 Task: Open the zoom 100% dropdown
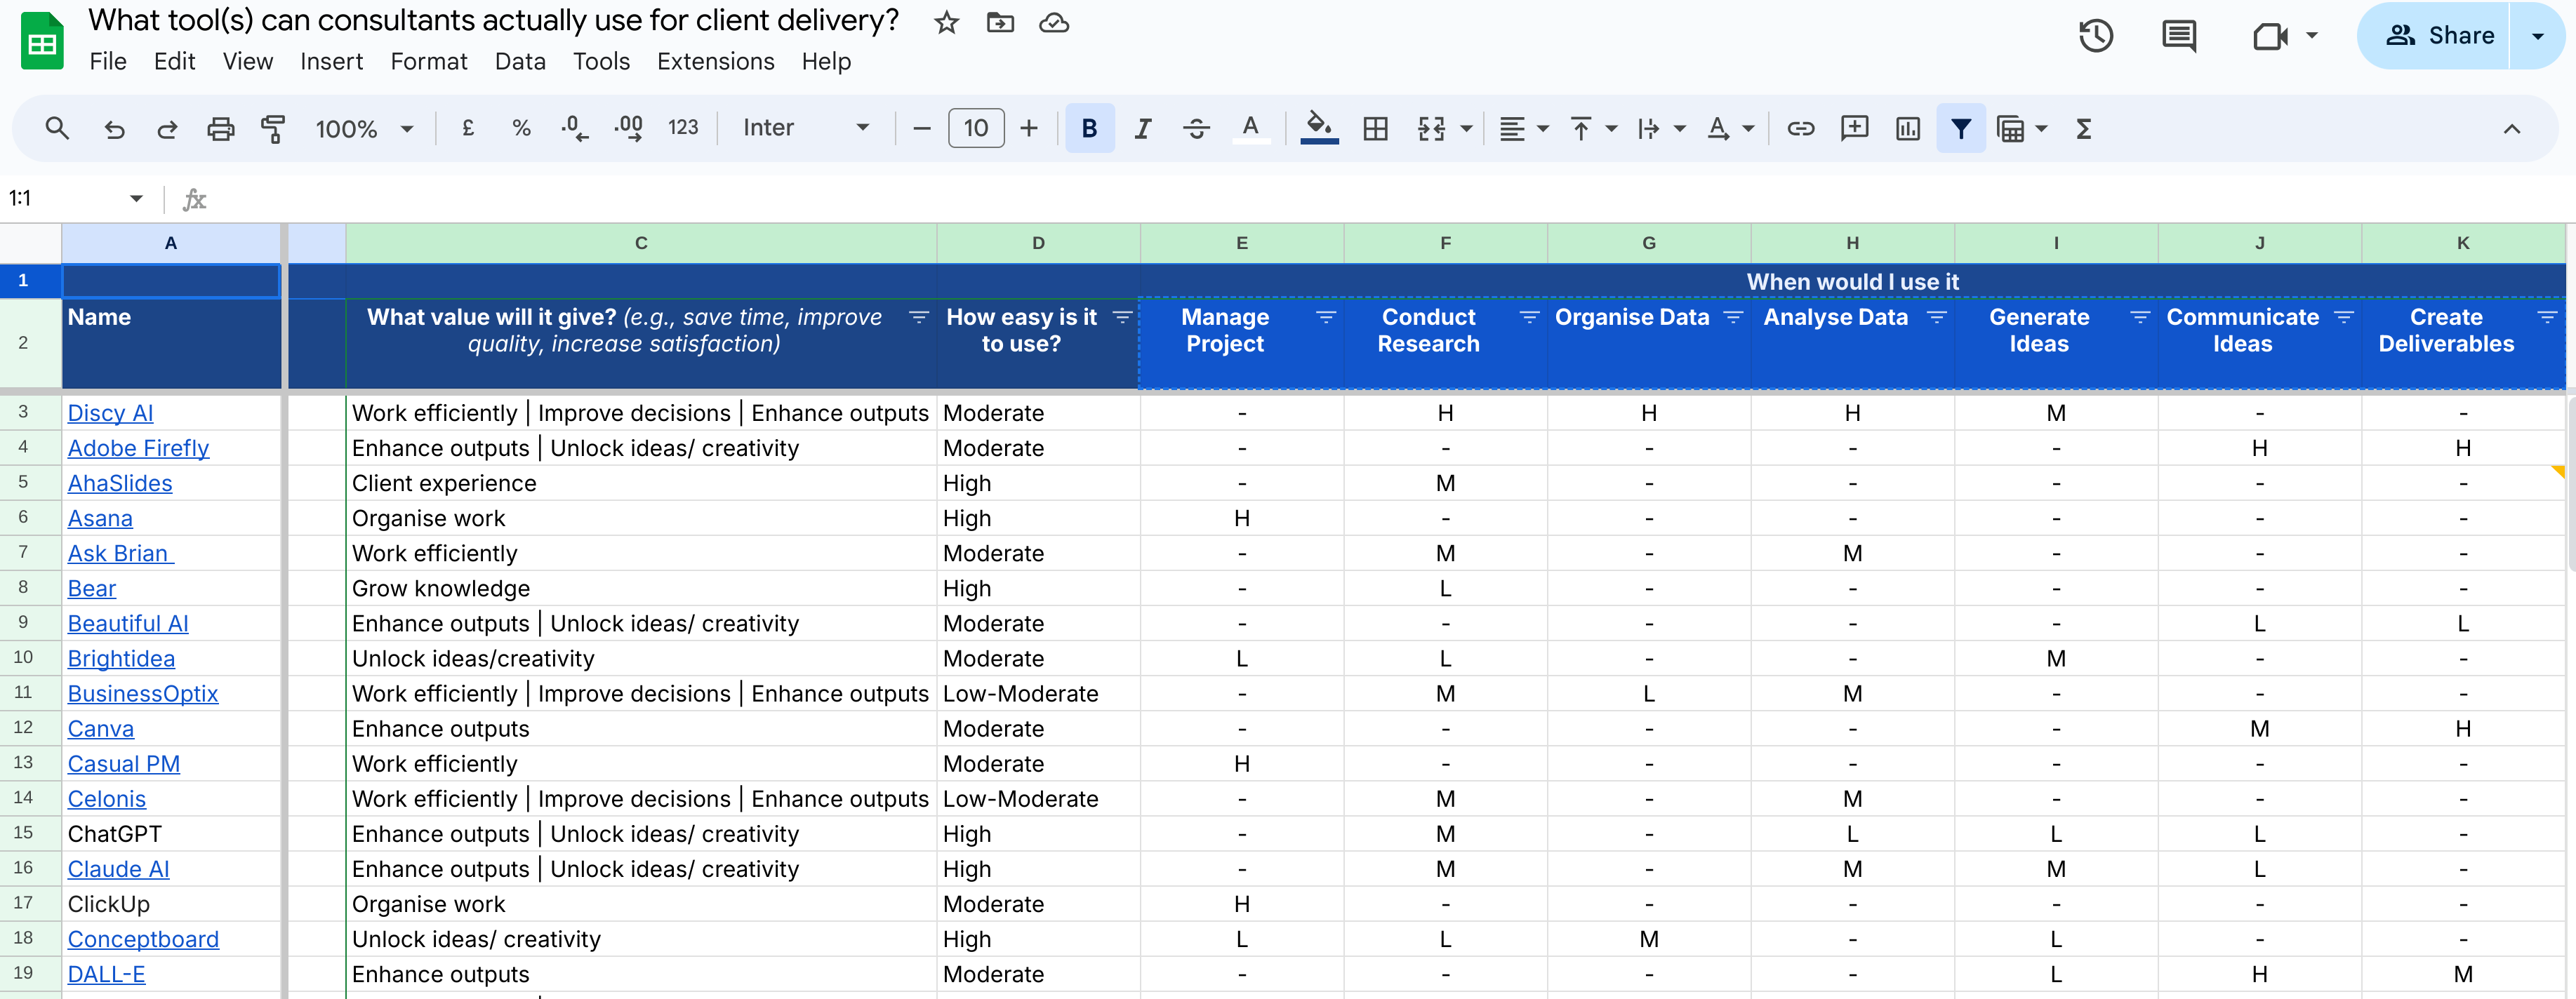click(363, 129)
